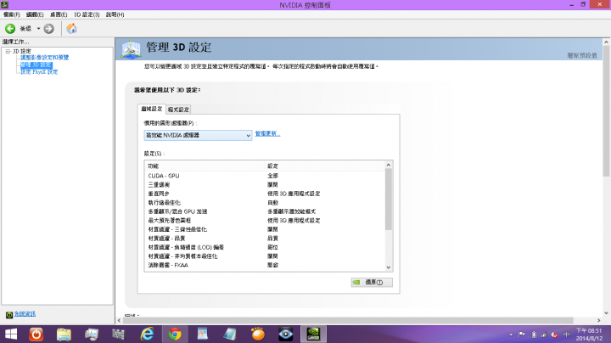This screenshot has height=343, width=611.
Task: Click the 還原 restore button
Action: (372, 282)
